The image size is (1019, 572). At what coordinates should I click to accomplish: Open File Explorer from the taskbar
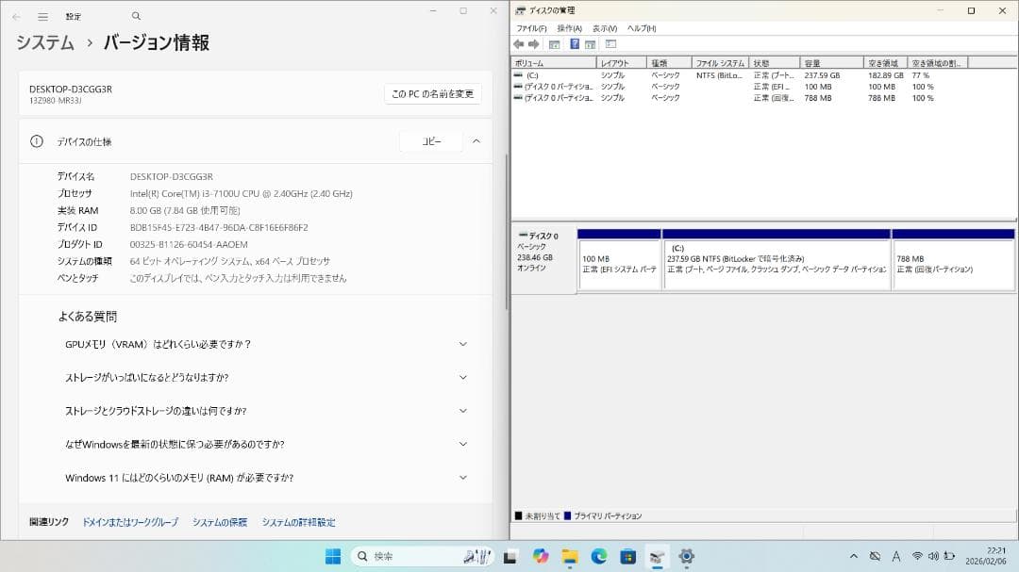569,555
